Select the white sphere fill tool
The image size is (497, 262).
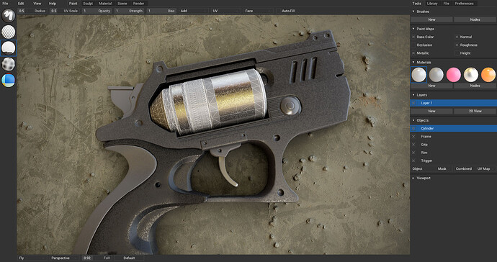click(x=8, y=48)
